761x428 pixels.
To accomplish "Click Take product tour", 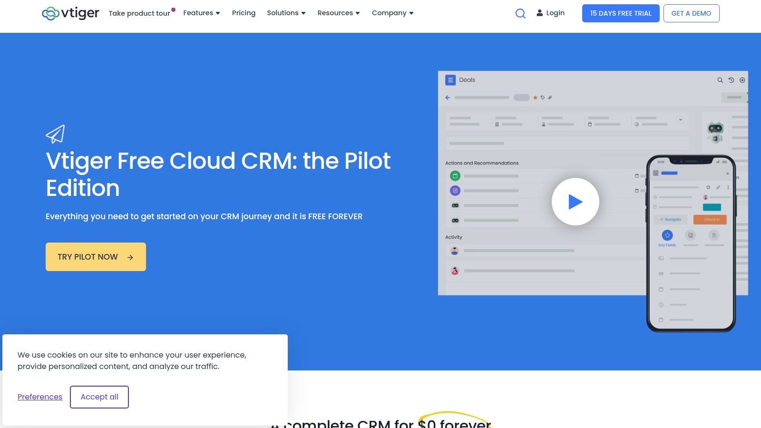I will (139, 13).
